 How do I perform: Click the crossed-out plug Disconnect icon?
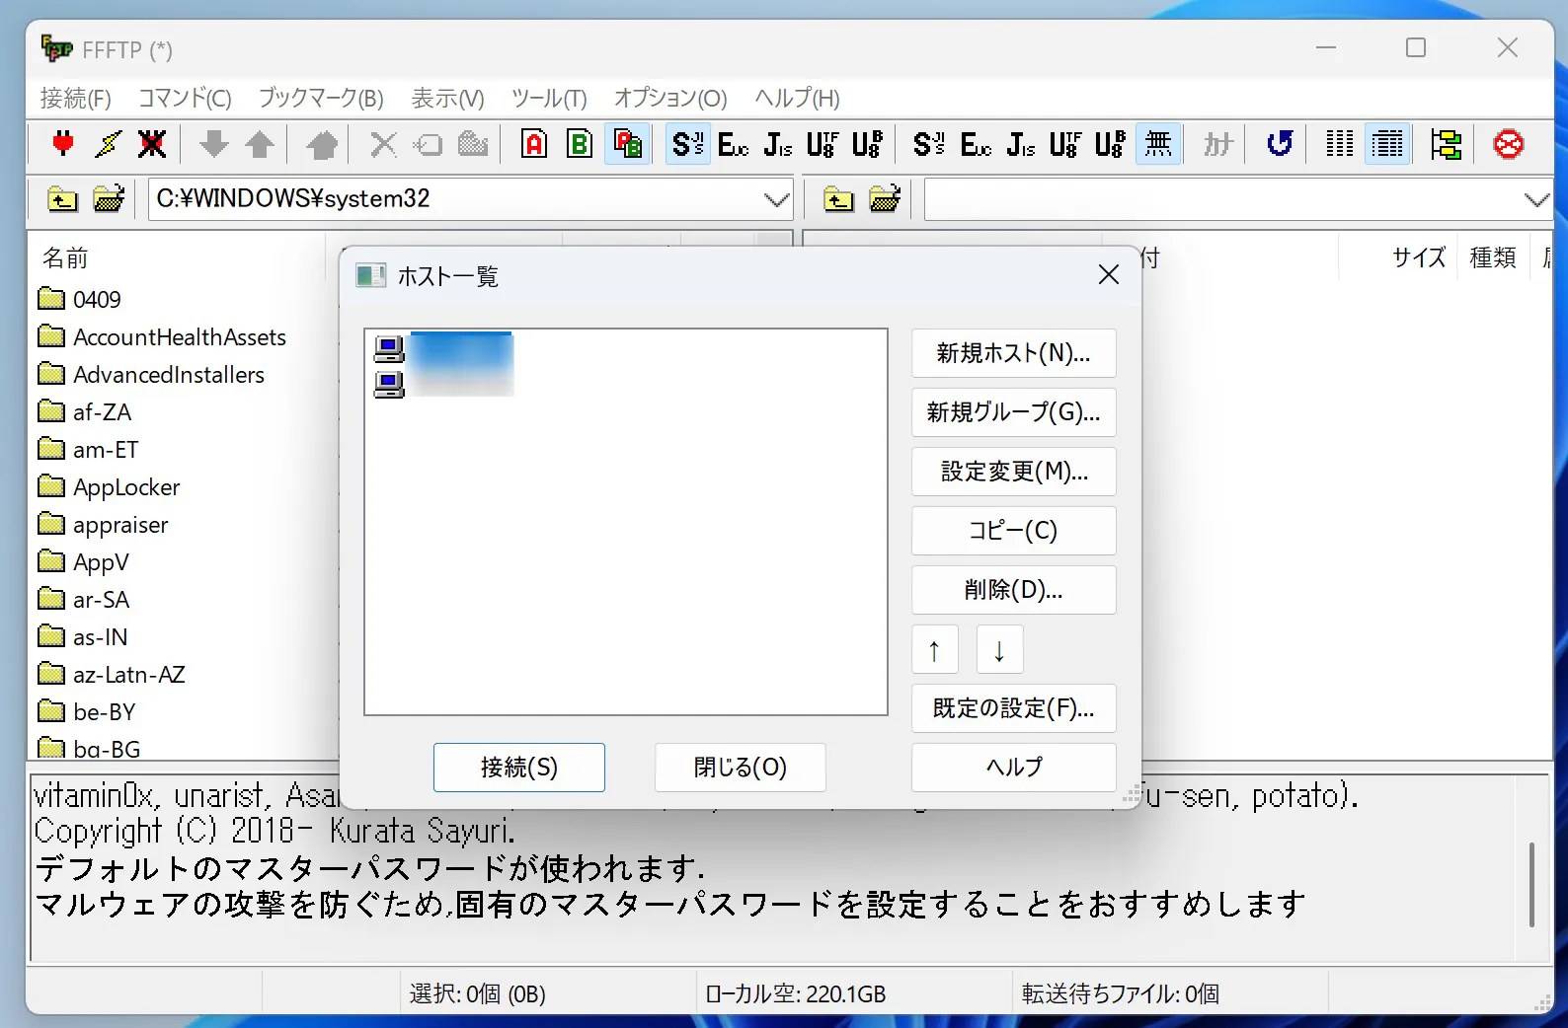152,144
